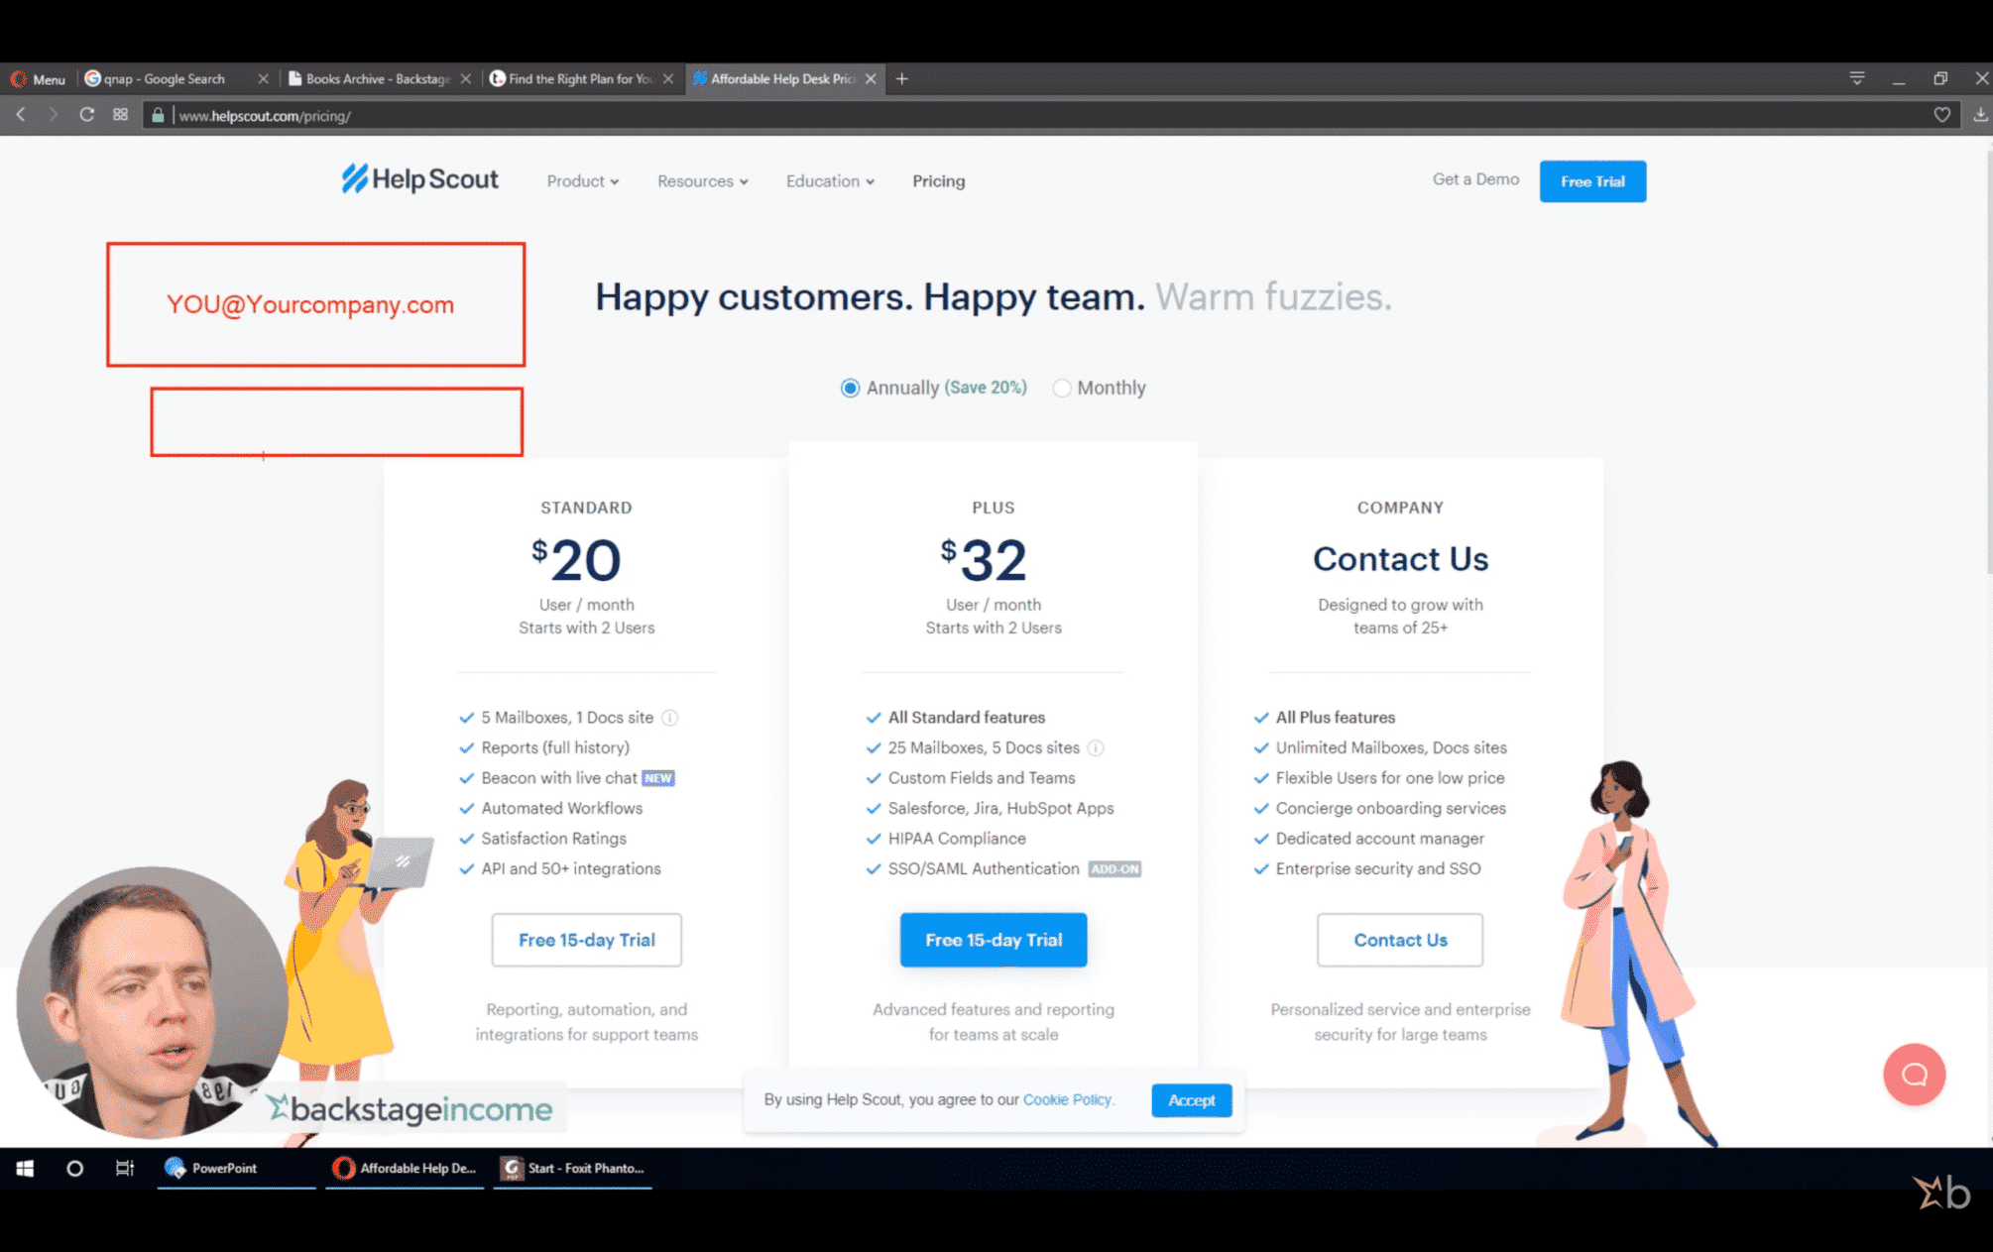Screen dimensions: 1993x1252
Task: Go back with the browser back arrow
Action: click(21, 115)
